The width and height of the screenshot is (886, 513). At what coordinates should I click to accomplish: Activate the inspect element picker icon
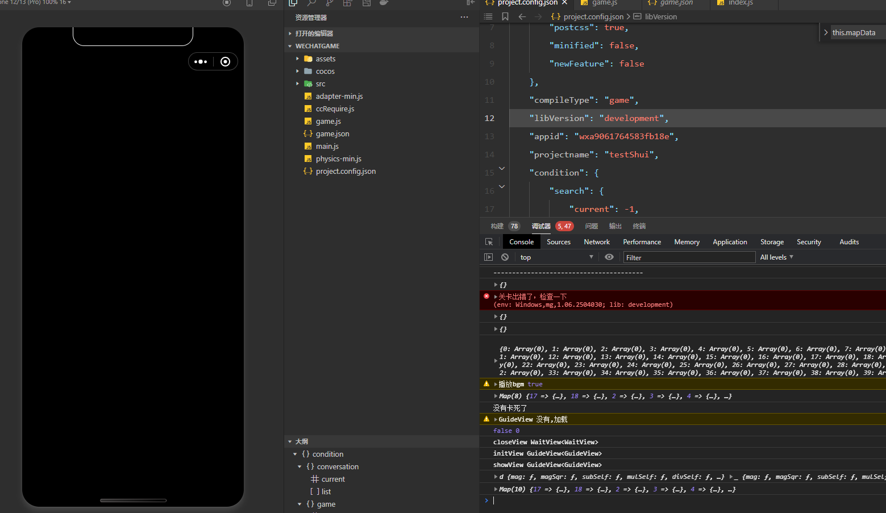(489, 242)
